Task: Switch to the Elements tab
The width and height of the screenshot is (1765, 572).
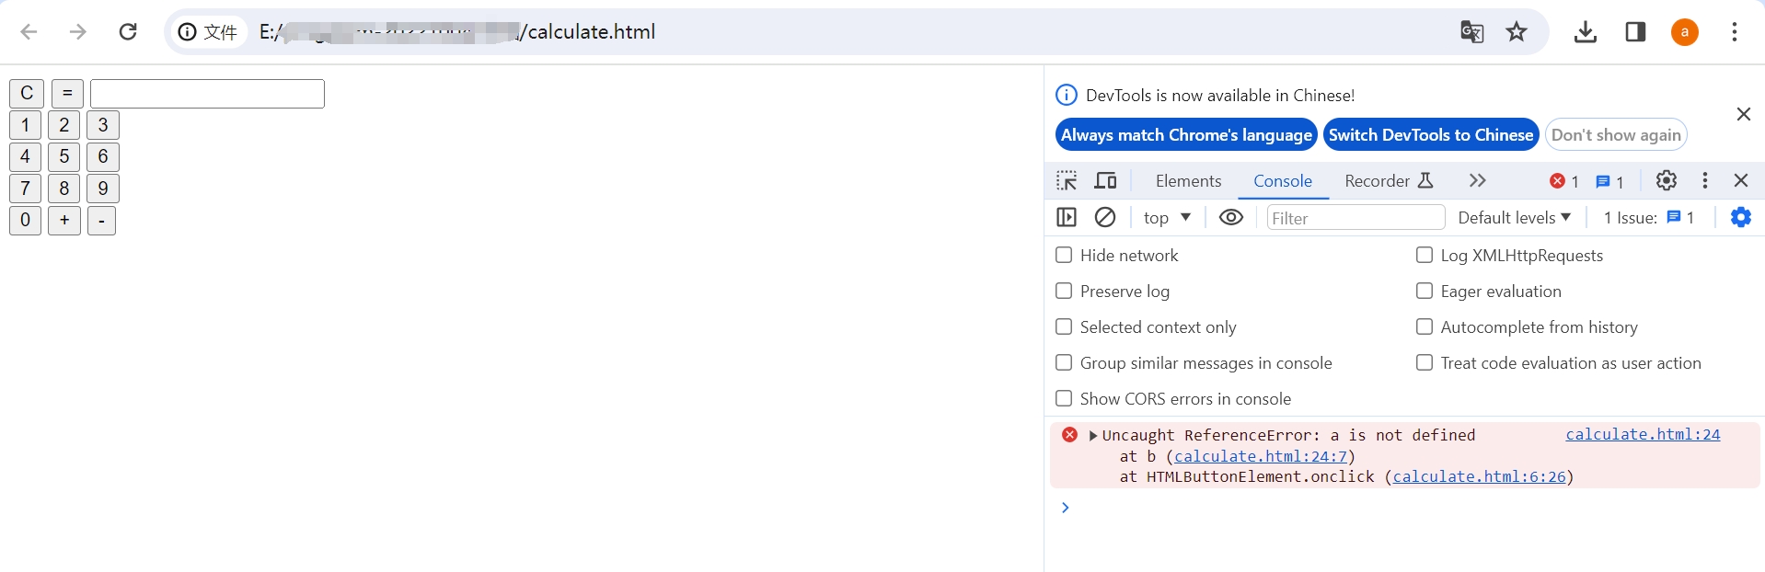Action: pyautogui.click(x=1188, y=181)
